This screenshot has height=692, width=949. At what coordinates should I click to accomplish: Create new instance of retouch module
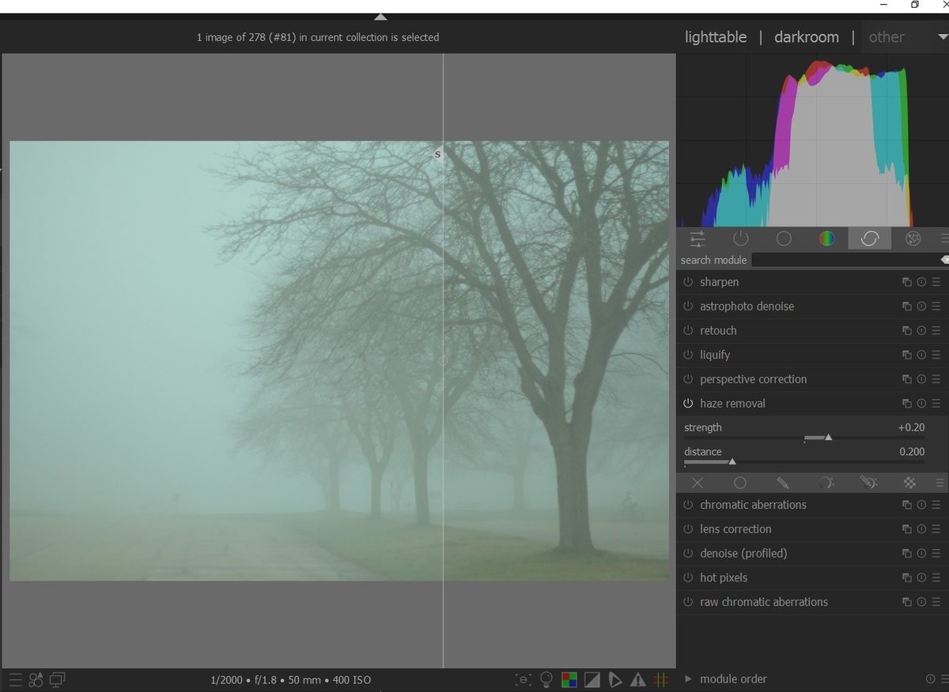point(907,331)
